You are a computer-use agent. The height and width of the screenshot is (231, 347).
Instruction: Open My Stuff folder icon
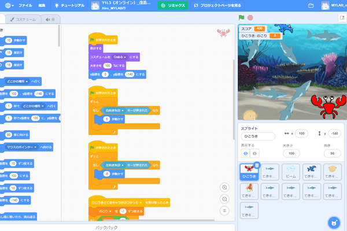pos(311,6)
